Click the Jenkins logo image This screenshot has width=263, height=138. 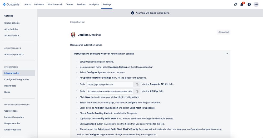tap(73, 35)
